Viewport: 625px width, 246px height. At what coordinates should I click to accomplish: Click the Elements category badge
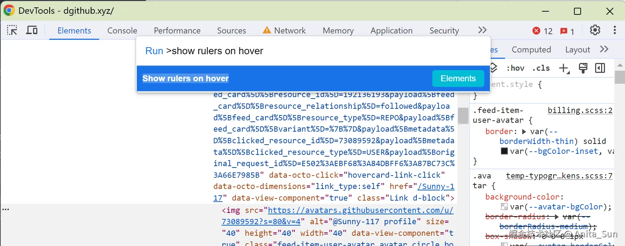coord(458,78)
